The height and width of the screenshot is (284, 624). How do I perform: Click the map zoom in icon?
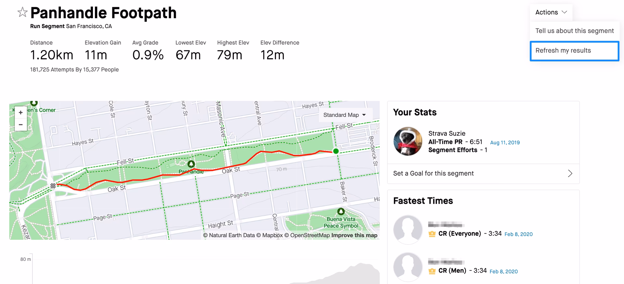[x=20, y=112]
